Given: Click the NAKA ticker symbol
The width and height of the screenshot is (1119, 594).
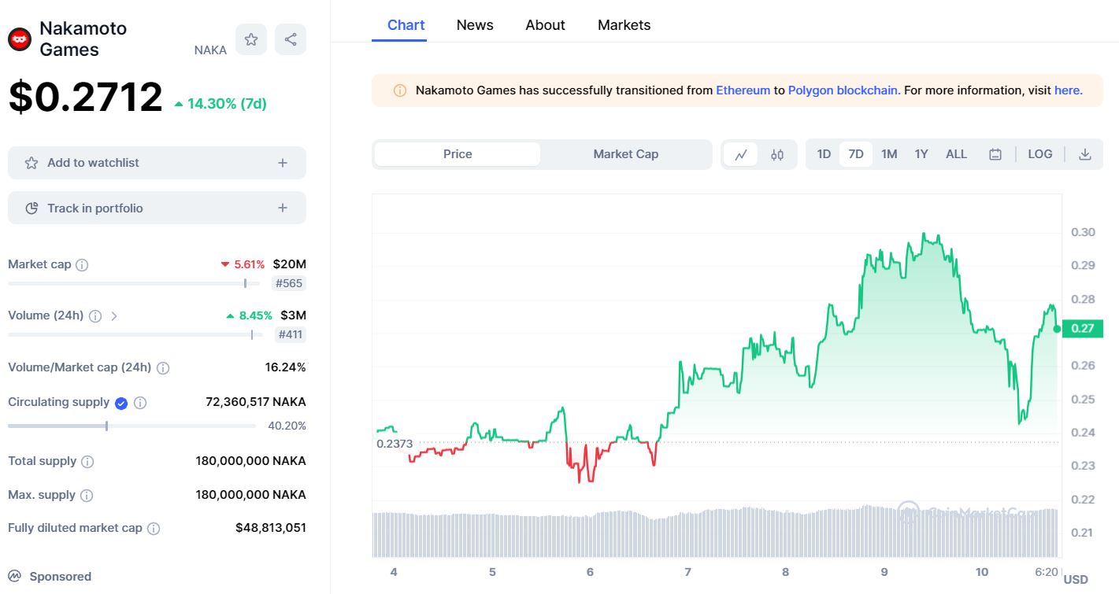Looking at the screenshot, I should (210, 50).
